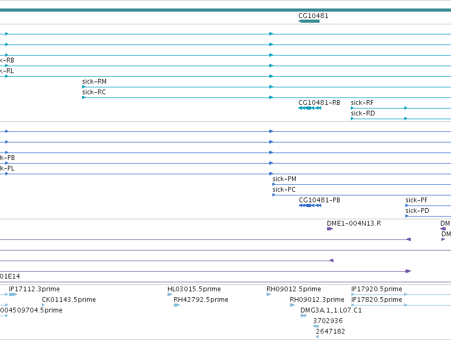The height and width of the screenshot is (340, 451).
Task: Click the DME1-004N13.R label
Action: [x=354, y=223]
